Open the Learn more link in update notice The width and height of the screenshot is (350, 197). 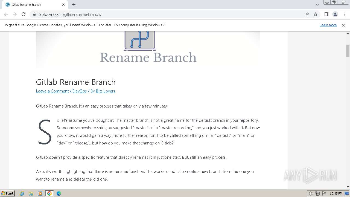(x=328, y=25)
